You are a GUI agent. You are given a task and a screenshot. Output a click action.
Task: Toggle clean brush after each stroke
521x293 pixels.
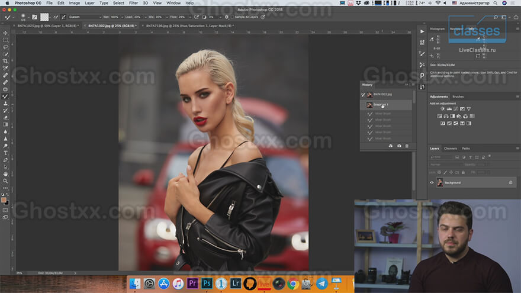[63, 17]
